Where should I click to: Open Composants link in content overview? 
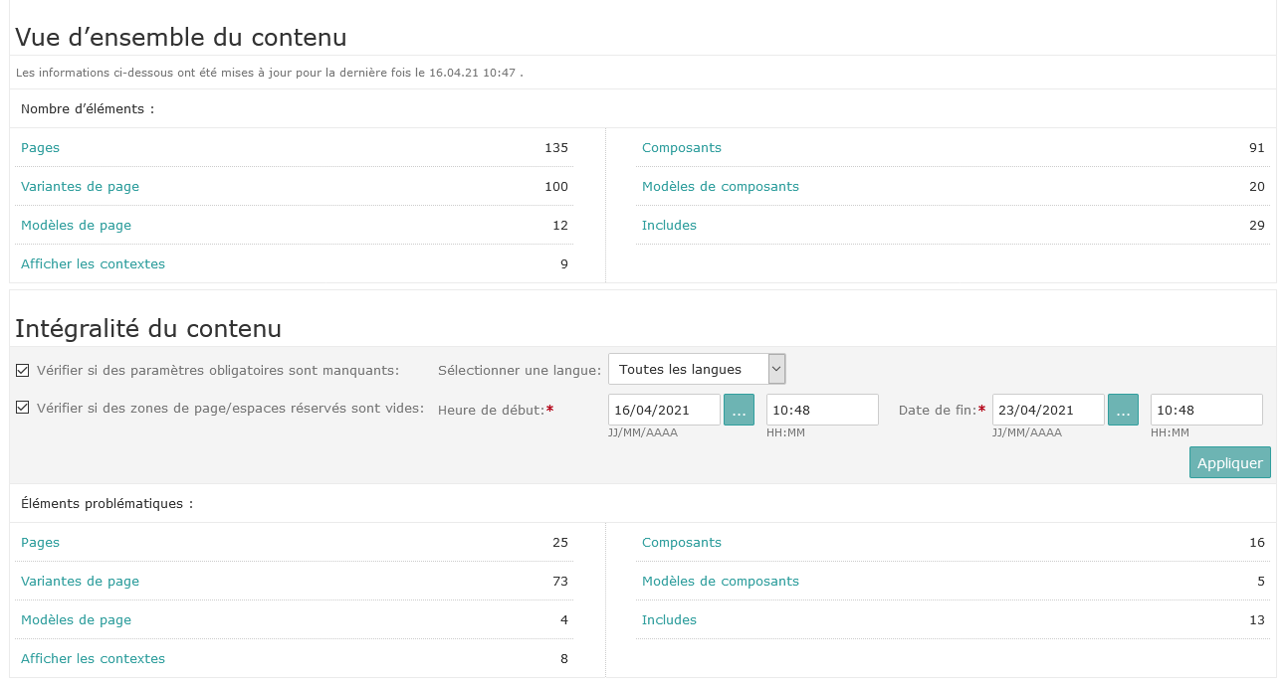[682, 148]
